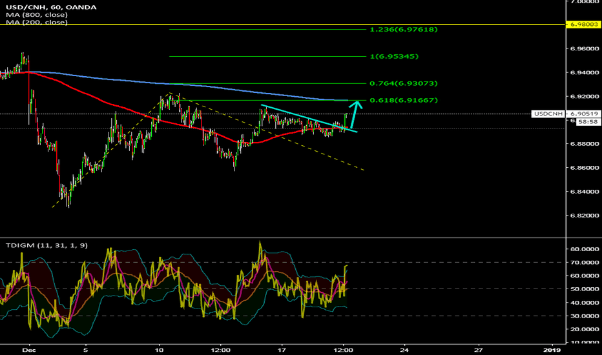Viewport: 602px width, 355px height.
Task: Click the Dec date axis label
Action: (x=29, y=350)
